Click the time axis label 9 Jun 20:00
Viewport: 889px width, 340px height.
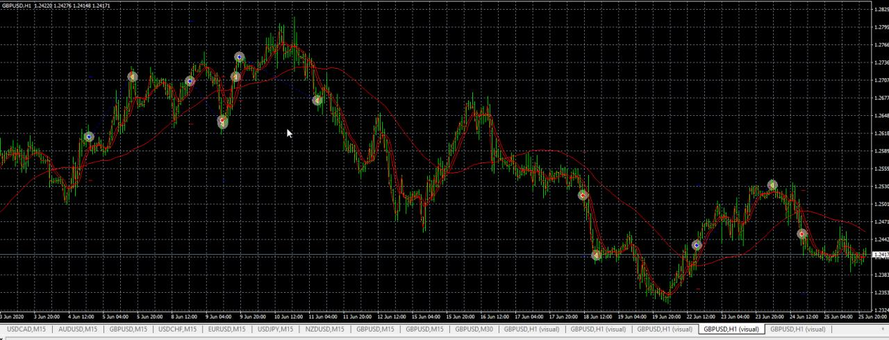[254, 316]
